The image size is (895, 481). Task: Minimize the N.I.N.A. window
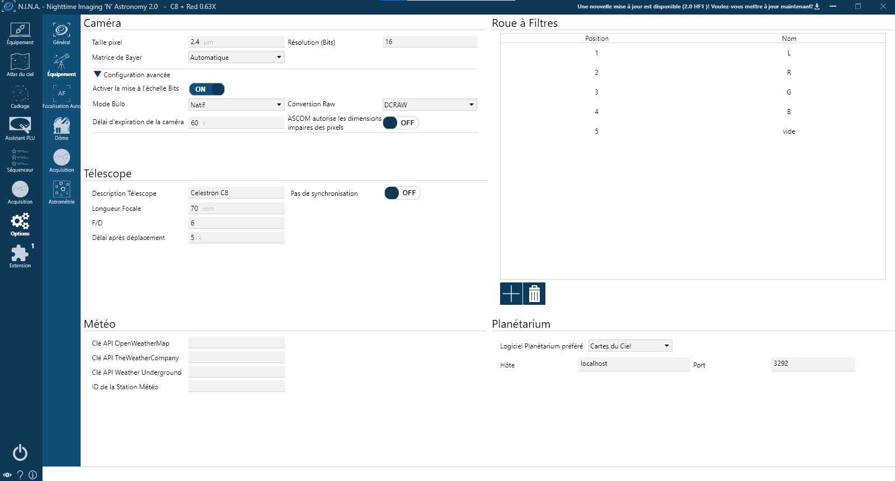[833, 7]
